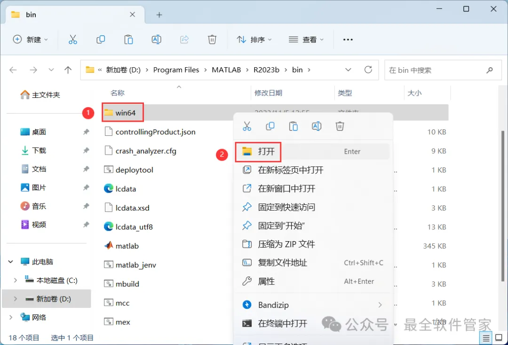
Task: Click the Copy icon in the toolbar
Action: [101, 39]
